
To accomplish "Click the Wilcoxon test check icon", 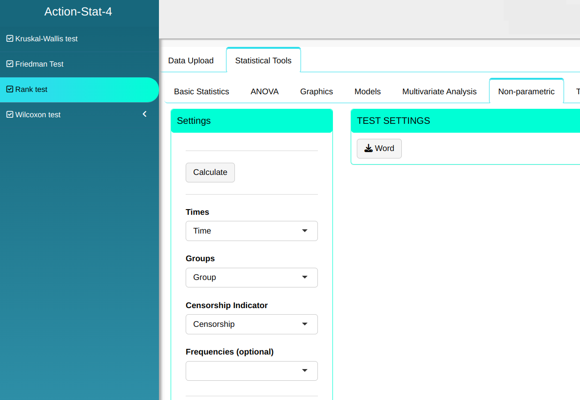I will (x=9, y=114).
